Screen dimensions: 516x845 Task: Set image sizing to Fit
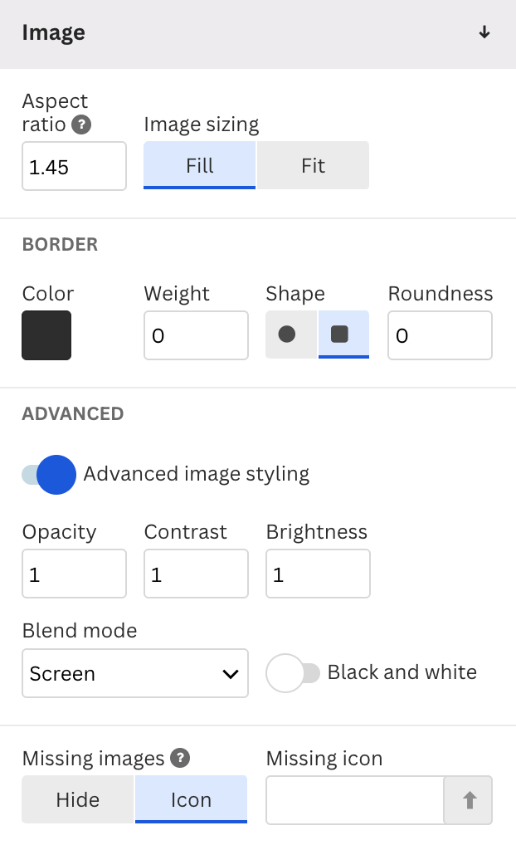click(313, 165)
